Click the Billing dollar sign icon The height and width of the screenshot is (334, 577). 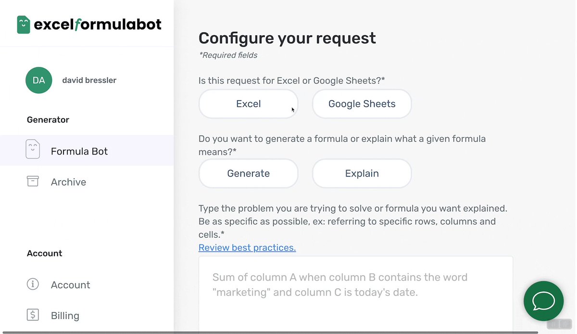(x=33, y=315)
